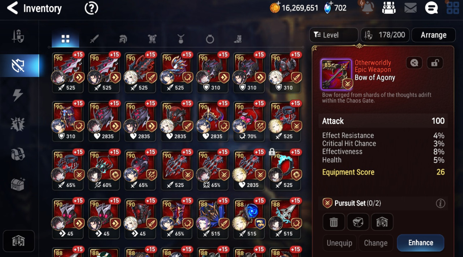
Task: Switch to the helmet filter tab
Action: [x=123, y=39]
